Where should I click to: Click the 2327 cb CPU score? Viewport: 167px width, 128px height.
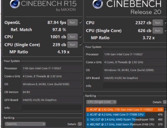[x=143, y=23]
